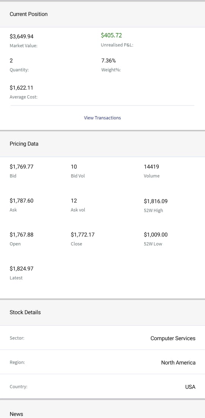
Task: Select the Sector row Computer Services
Action: coord(102,338)
